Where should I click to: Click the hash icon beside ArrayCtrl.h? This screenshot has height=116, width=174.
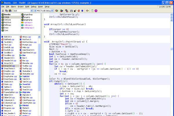click(2, 63)
